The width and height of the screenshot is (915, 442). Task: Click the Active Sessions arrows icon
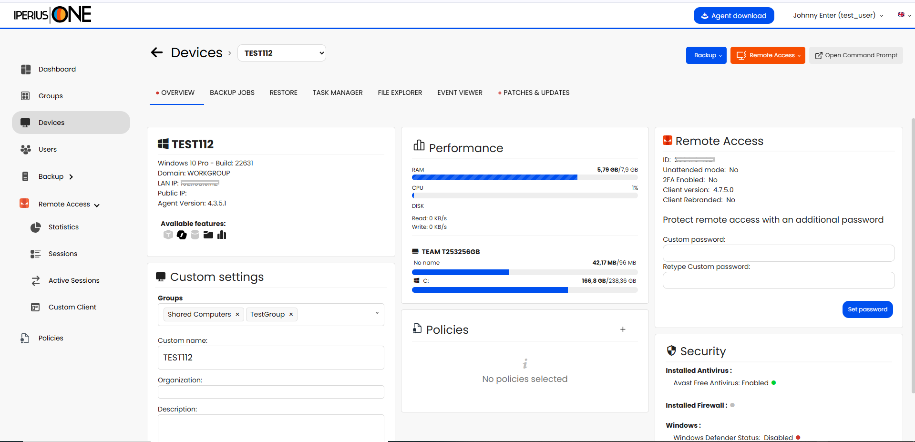(36, 281)
